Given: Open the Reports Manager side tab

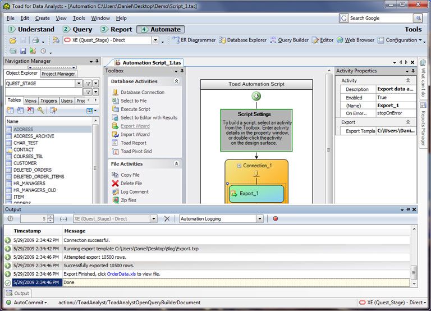Looking at the screenshot, I should coord(423,124).
